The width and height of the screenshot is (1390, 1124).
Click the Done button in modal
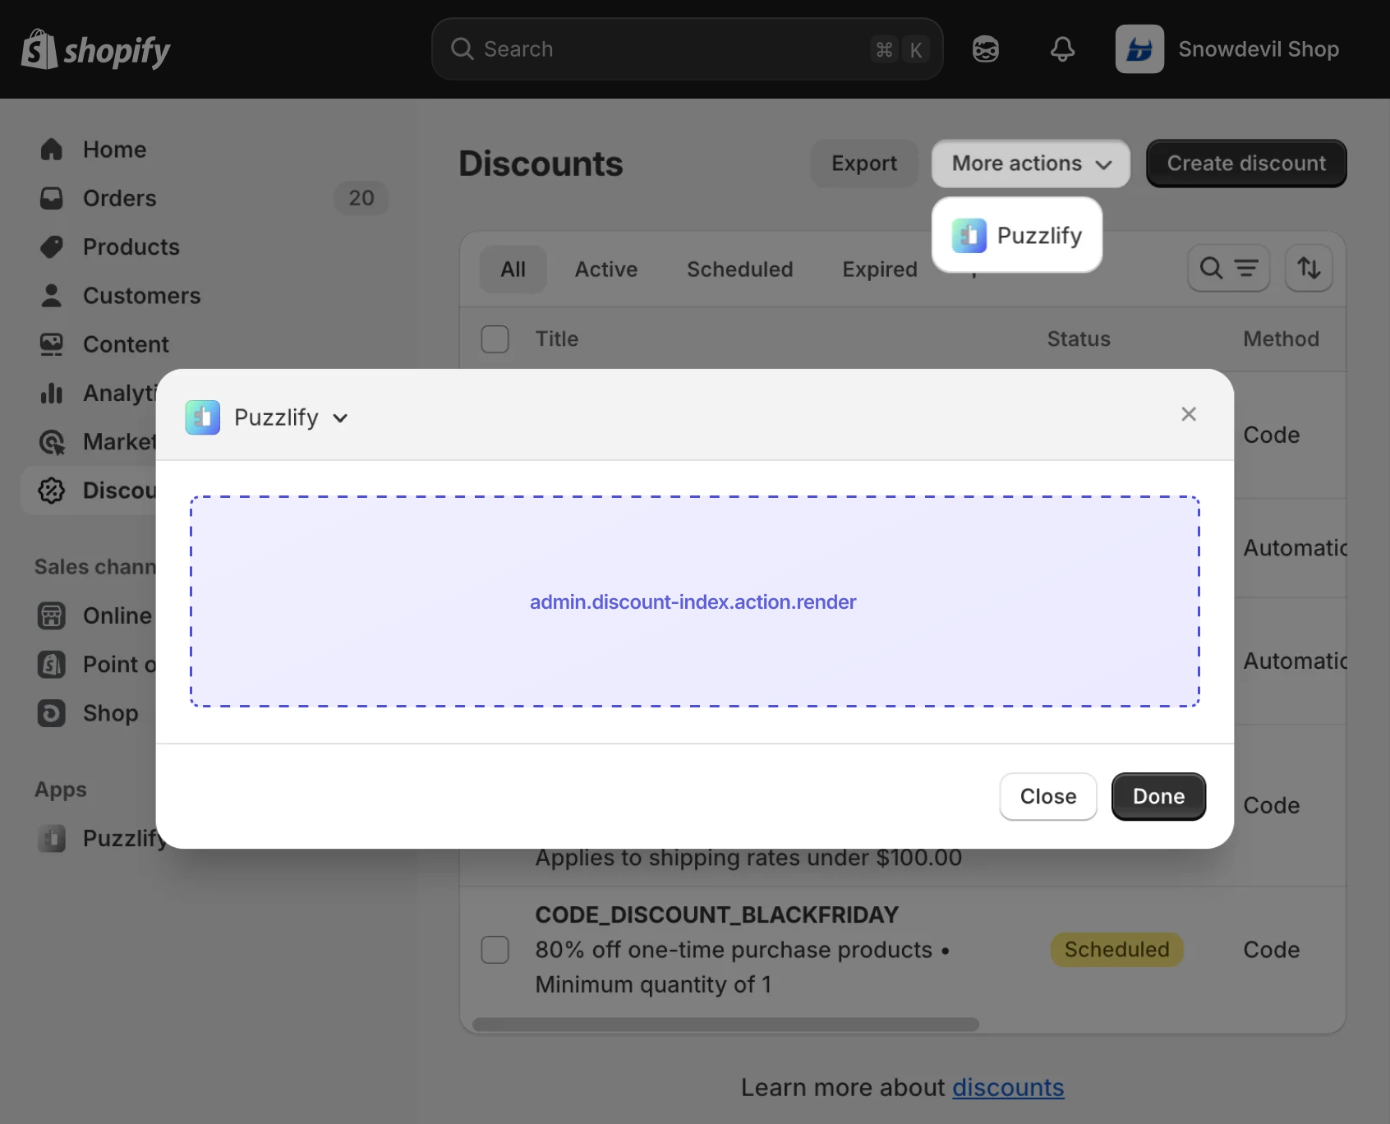click(1158, 796)
